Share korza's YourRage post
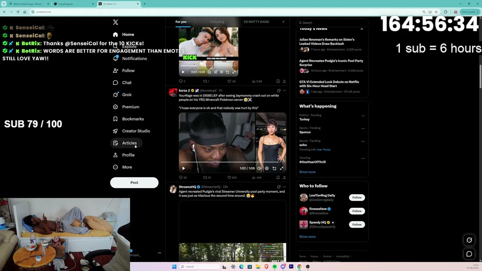Image resolution: width=482 pixels, height=271 pixels. 284,178
